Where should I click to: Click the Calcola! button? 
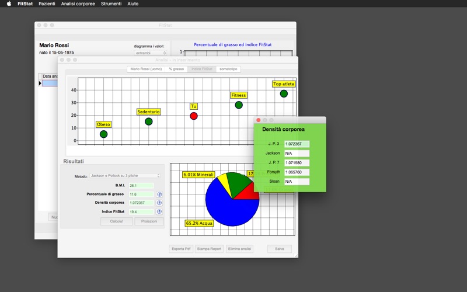[x=116, y=221]
